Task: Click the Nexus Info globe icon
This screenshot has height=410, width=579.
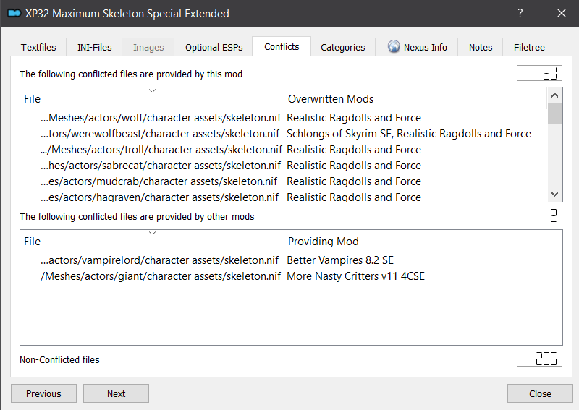Action: click(x=394, y=46)
